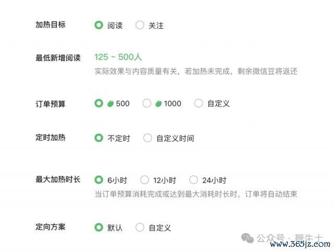334x252 pixels.
Task: Select the 默认 targeting plan
Action: click(x=99, y=227)
